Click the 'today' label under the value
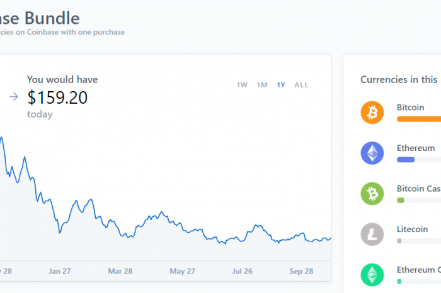The height and width of the screenshot is (293, 441). 40,114
